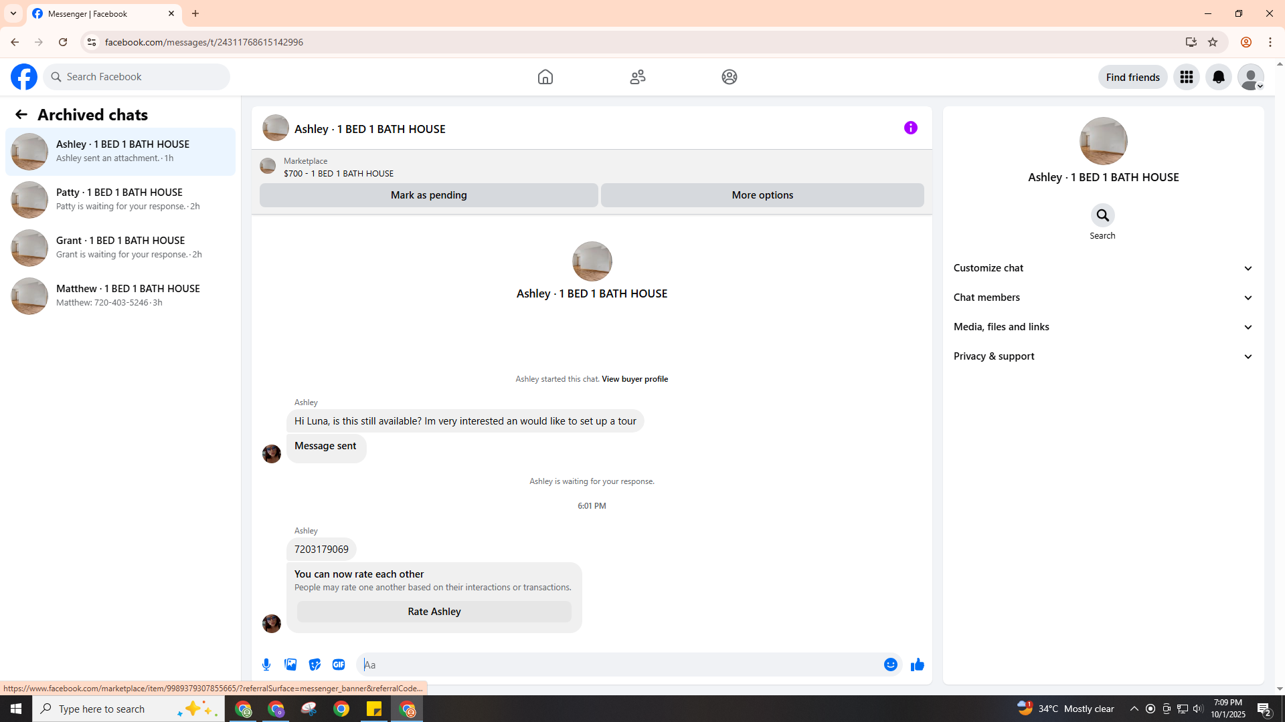Screen dimensions: 1285x722
Task: View site information in the address bar
Action: (92, 42)
